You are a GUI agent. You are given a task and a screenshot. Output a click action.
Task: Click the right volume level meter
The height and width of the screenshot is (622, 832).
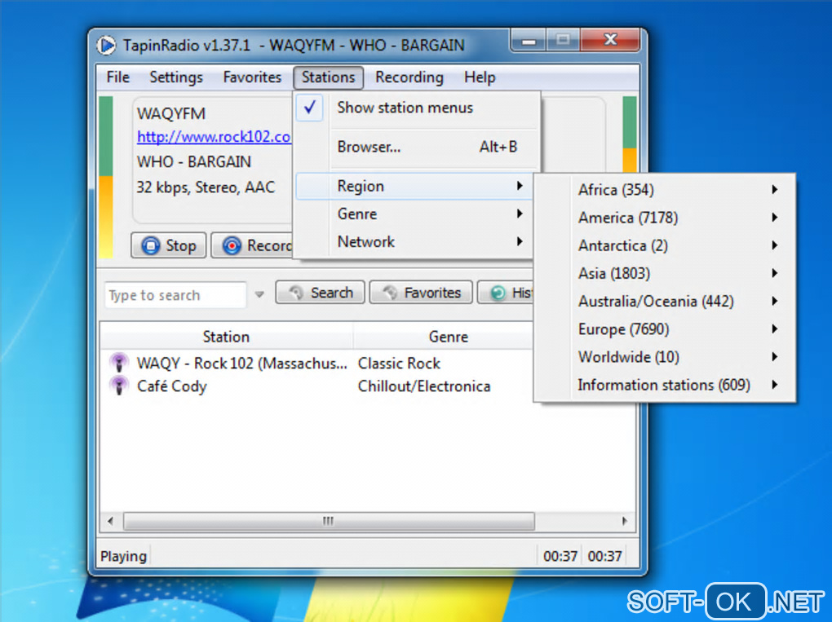coord(630,135)
